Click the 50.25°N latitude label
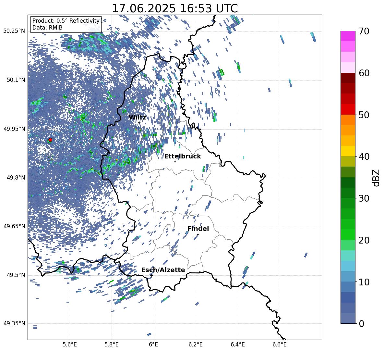 pyautogui.click(x=14, y=31)
